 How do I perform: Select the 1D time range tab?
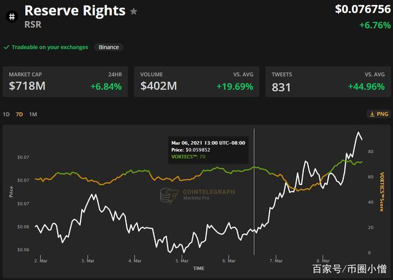tap(6, 115)
